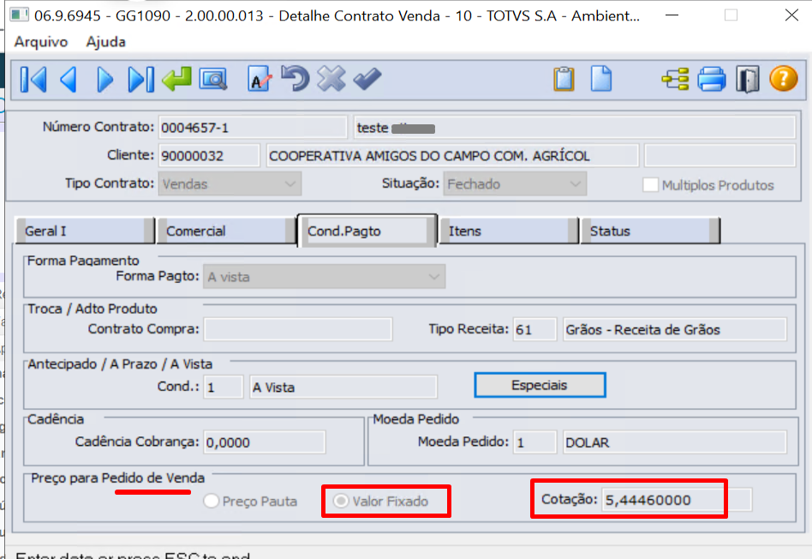The width and height of the screenshot is (812, 559).
Task: Click the A Vista condition description field
Action: tap(343, 387)
